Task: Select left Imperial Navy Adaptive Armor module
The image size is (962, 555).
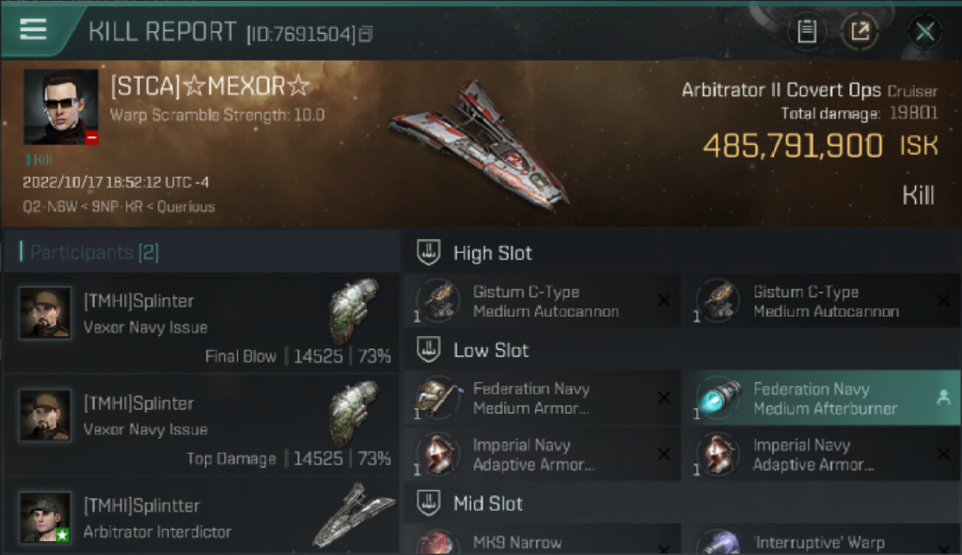Action: click(x=542, y=454)
